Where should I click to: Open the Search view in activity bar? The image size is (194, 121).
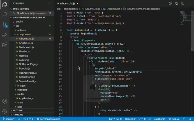pos(5,15)
